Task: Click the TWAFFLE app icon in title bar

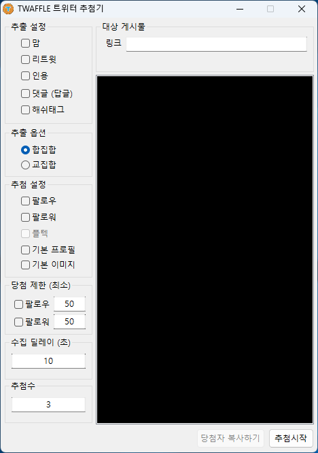Action: pyautogui.click(x=8, y=9)
